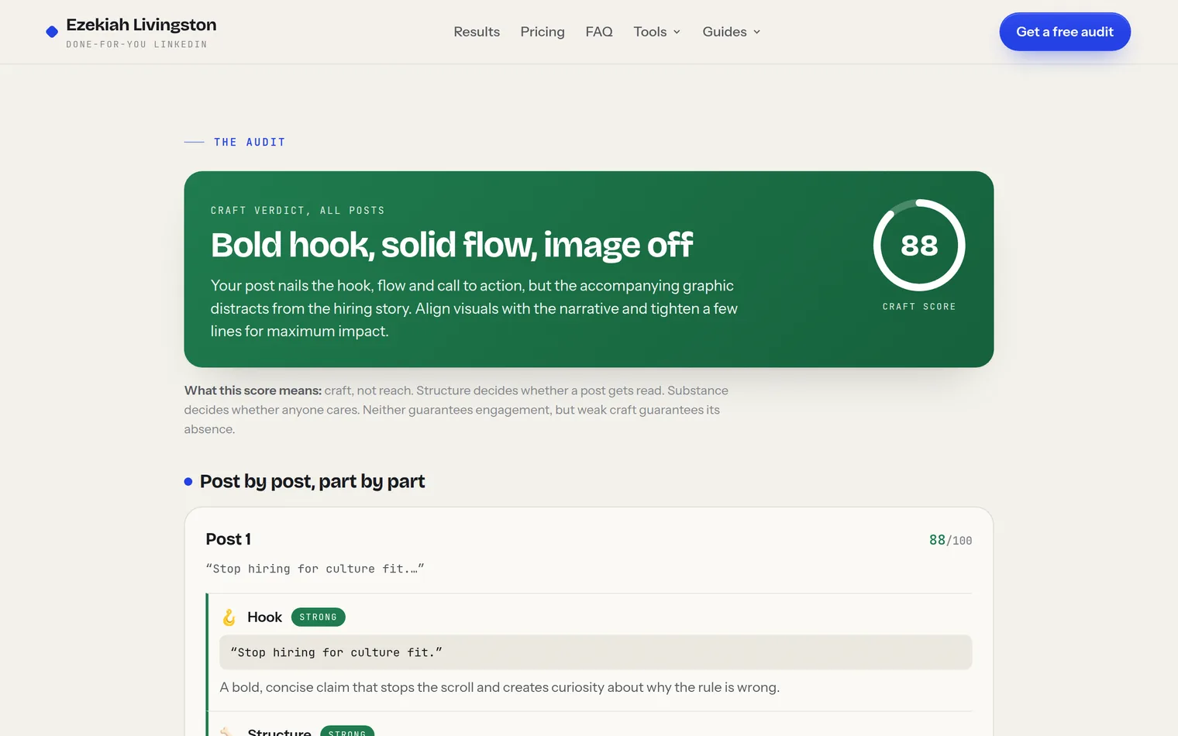Click the hook emoji icon beside Hook

[x=229, y=617]
